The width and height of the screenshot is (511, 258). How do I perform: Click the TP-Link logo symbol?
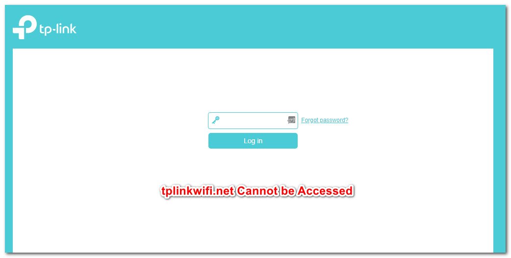point(25,27)
